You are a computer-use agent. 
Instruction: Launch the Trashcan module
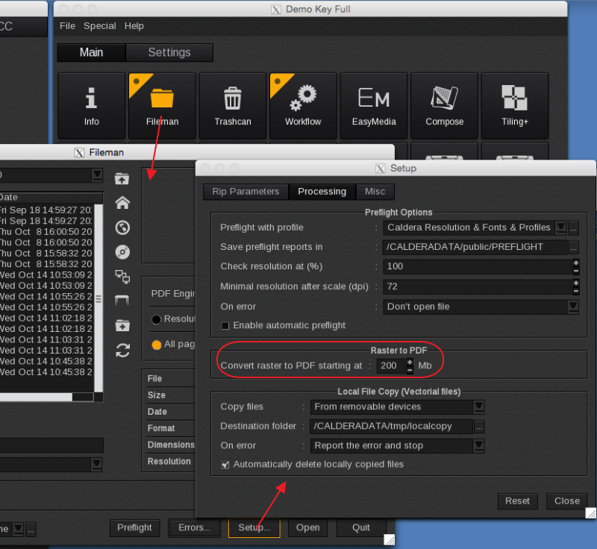pyautogui.click(x=232, y=105)
